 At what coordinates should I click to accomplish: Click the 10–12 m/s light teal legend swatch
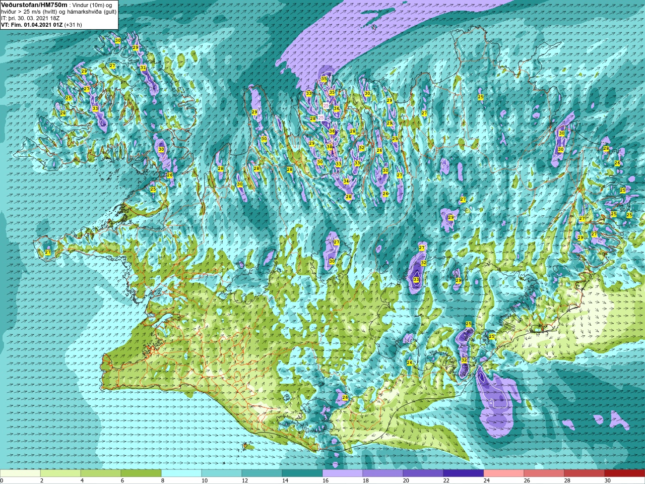222,473
